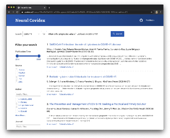Screen dimensions: 170x138
Task: Open a new tab with the plus icon
Action: click(x=49, y=8)
